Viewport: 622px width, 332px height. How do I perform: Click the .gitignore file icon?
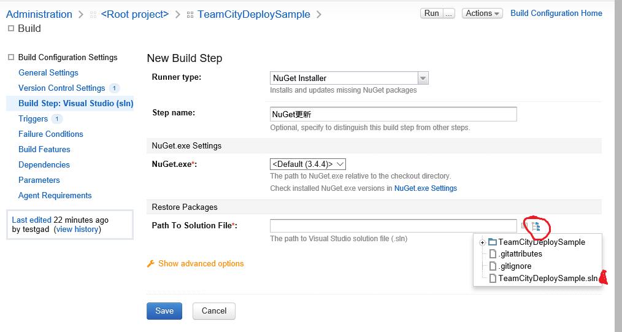[493, 266]
